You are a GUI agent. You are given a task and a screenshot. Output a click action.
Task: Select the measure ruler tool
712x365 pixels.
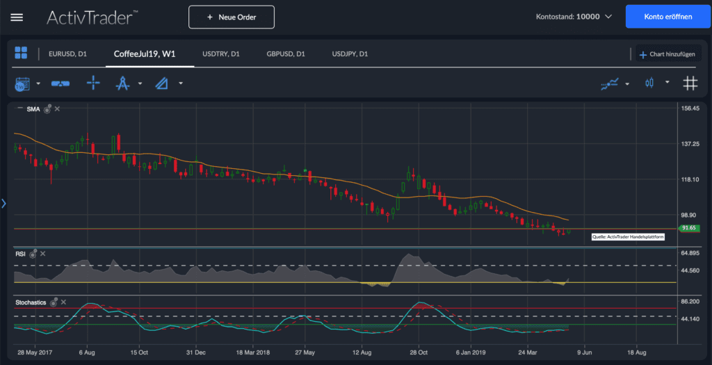pyautogui.click(x=60, y=83)
